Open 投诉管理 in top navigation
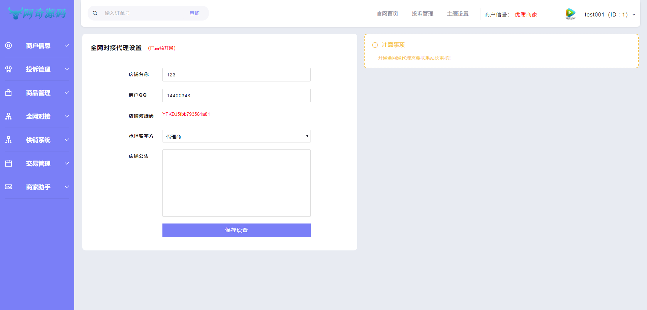 (422, 14)
